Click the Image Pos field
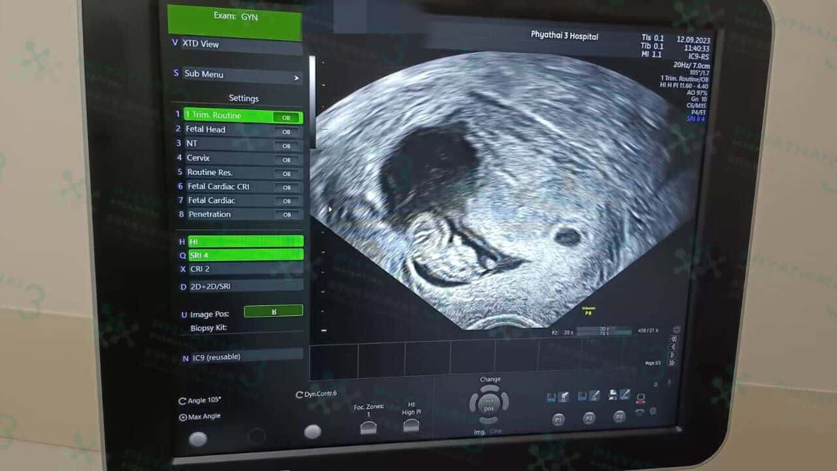 coord(273,311)
